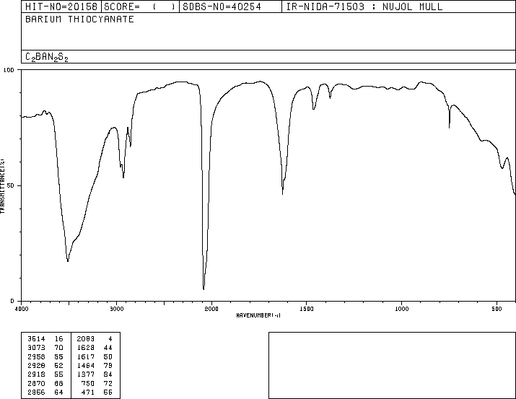Select peak table entry 2928
Image resolution: width=516 pixels, height=399 pixels.
36,365
